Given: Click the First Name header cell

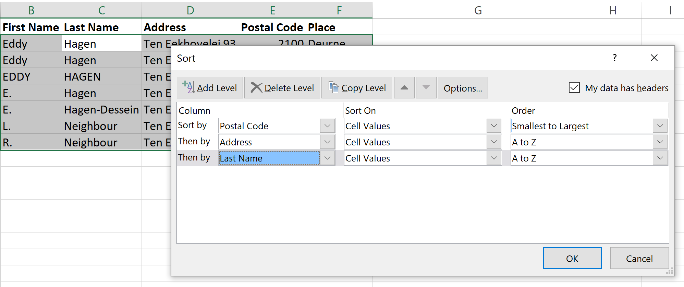Looking at the screenshot, I should point(31,27).
